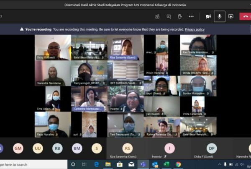The width and height of the screenshot is (251, 169).
Task: Open Outlook from taskbar
Action: (x=155, y=164)
